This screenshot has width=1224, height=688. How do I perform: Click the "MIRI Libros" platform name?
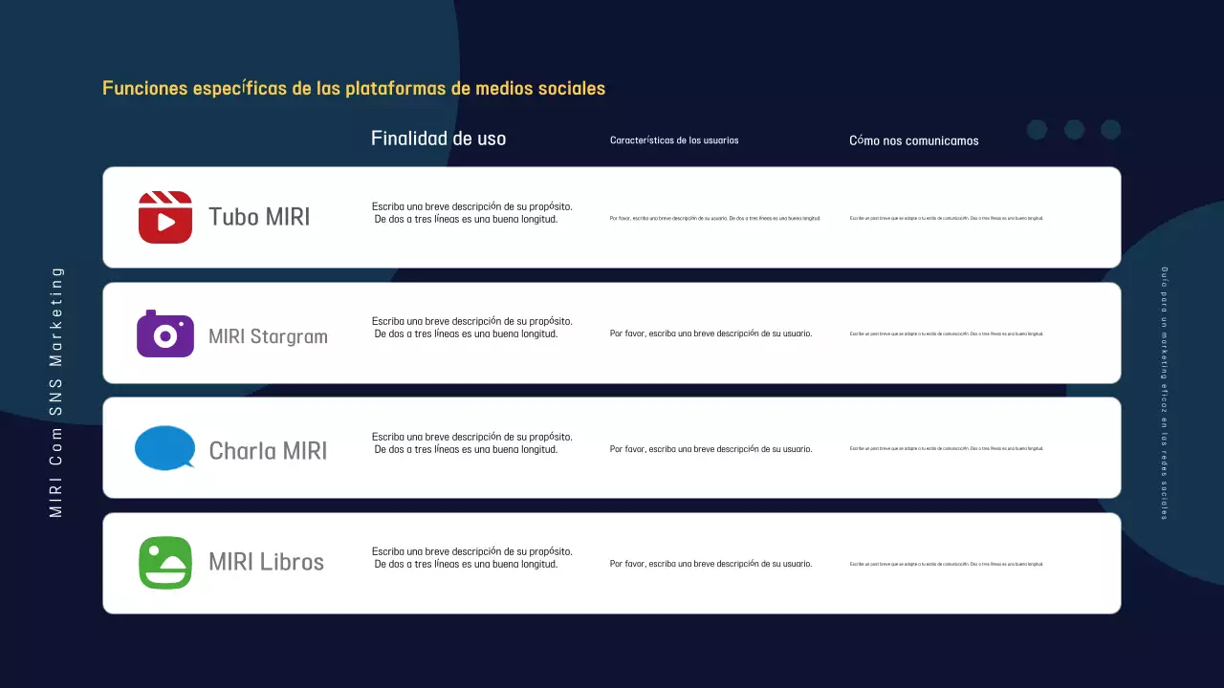(x=266, y=562)
